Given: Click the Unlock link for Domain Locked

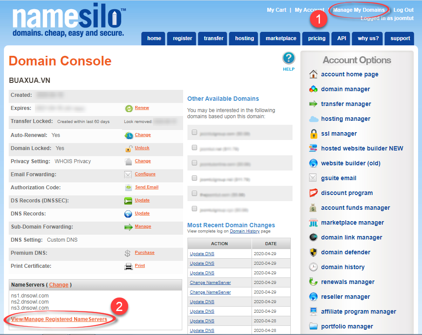Looking at the screenshot, I should (142, 148).
